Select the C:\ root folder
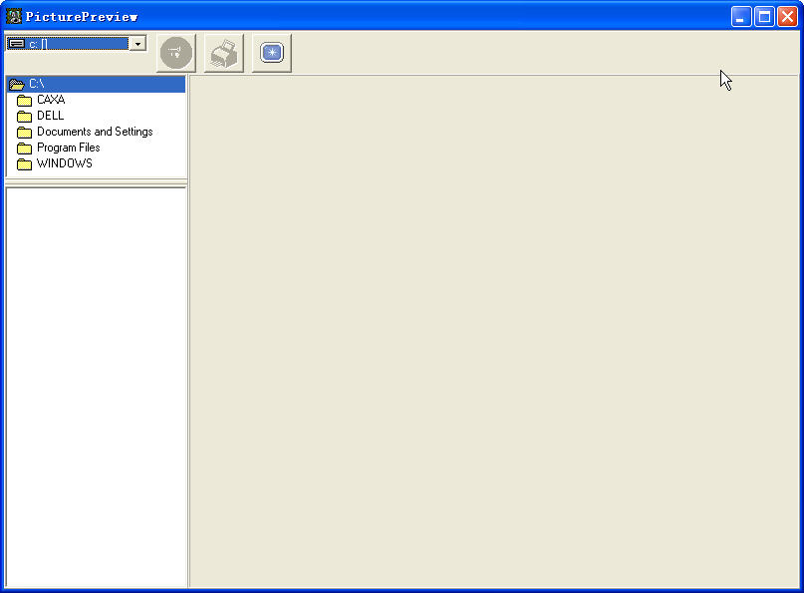The height and width of the screenshot is (593, 804). tap(96, 84)
